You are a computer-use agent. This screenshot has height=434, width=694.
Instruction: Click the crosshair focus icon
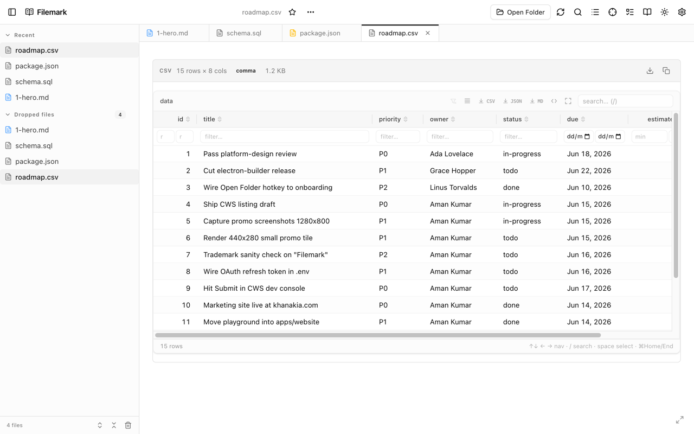coord(613,12)
